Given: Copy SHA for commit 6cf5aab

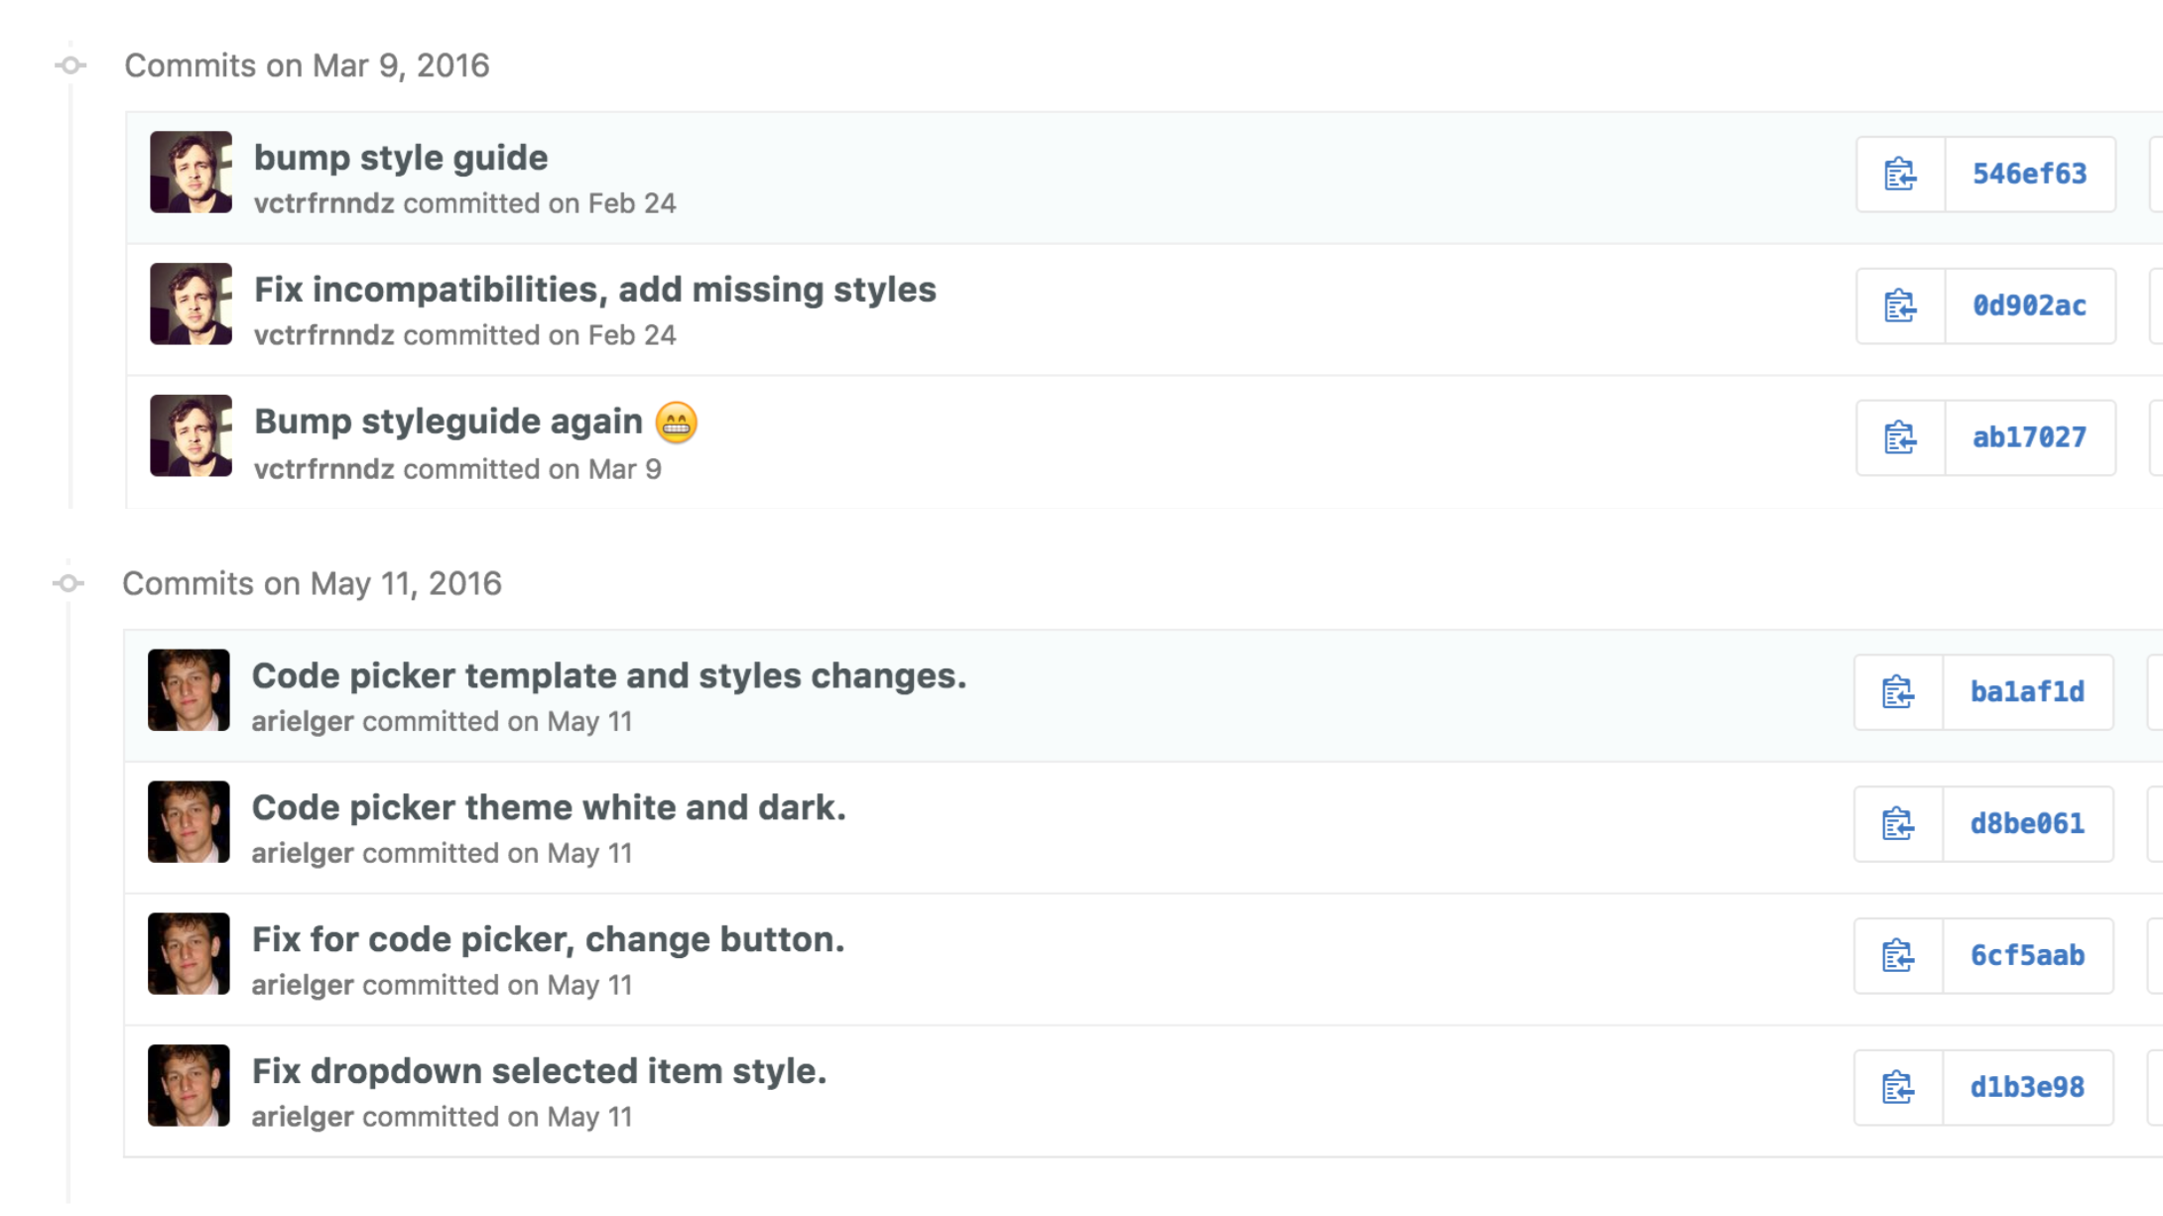Looking at the screenshot, I should pos(1898,956).
